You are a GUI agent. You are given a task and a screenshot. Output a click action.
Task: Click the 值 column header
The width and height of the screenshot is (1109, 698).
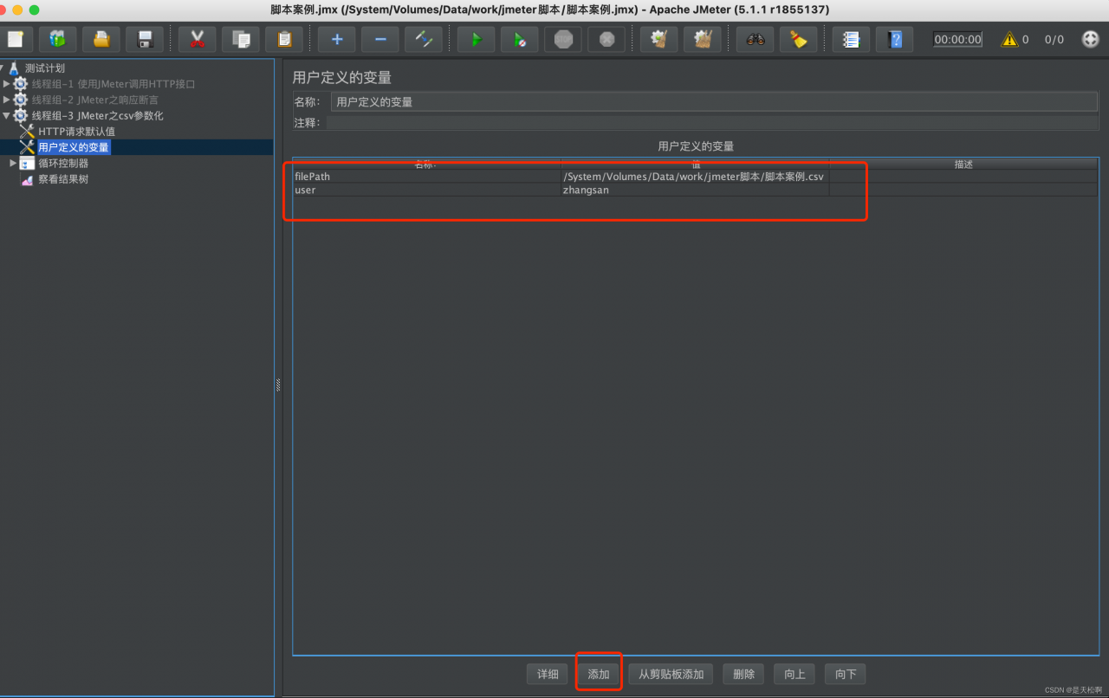[x=696, y=164]
